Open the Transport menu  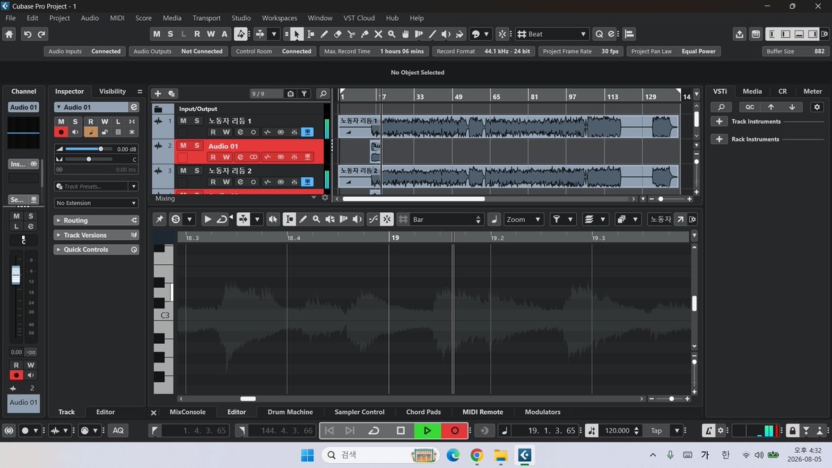[207, 18]
